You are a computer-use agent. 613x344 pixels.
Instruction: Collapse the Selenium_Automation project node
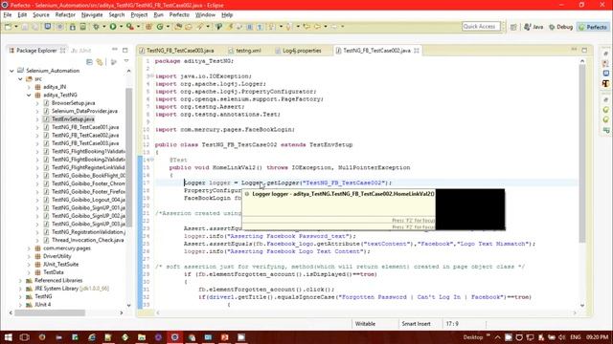coord(11,71)
